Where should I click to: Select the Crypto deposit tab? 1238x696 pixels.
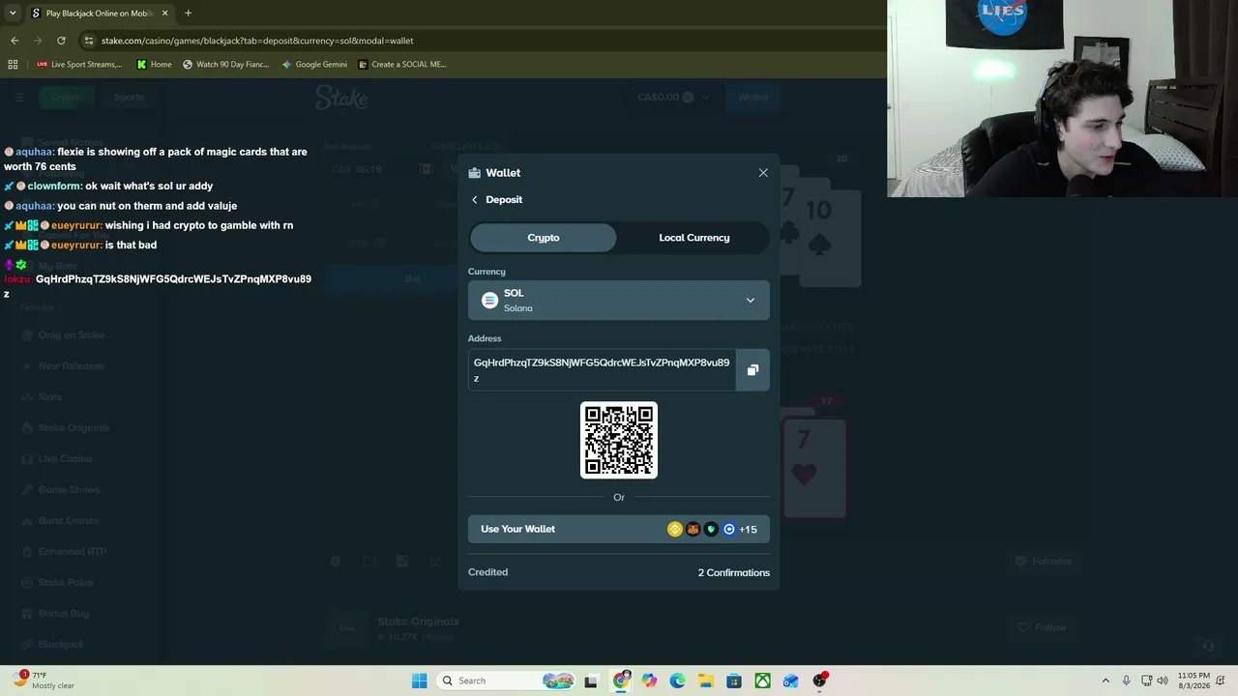pyautogui.click(x=543, y=238)
